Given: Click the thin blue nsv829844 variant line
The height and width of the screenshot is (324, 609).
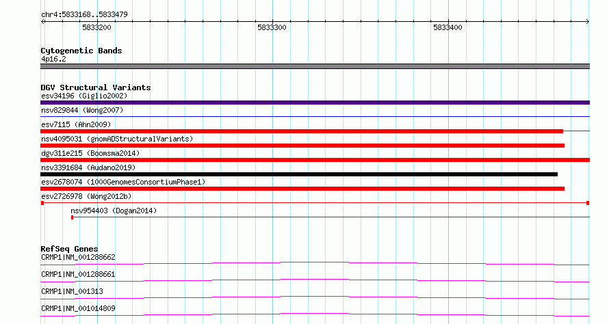Looking at the screenshot, I should [315, 116].
